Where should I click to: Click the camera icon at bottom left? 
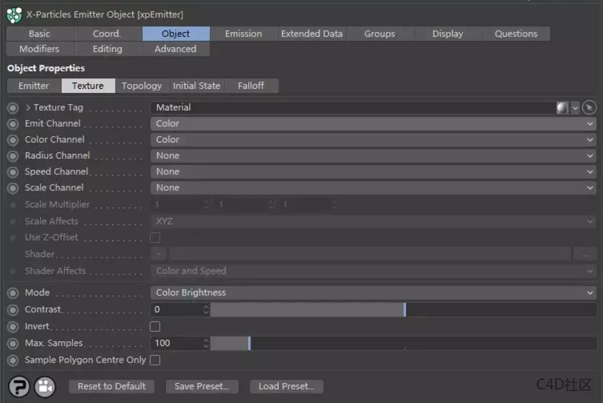(x=45, y=386)
